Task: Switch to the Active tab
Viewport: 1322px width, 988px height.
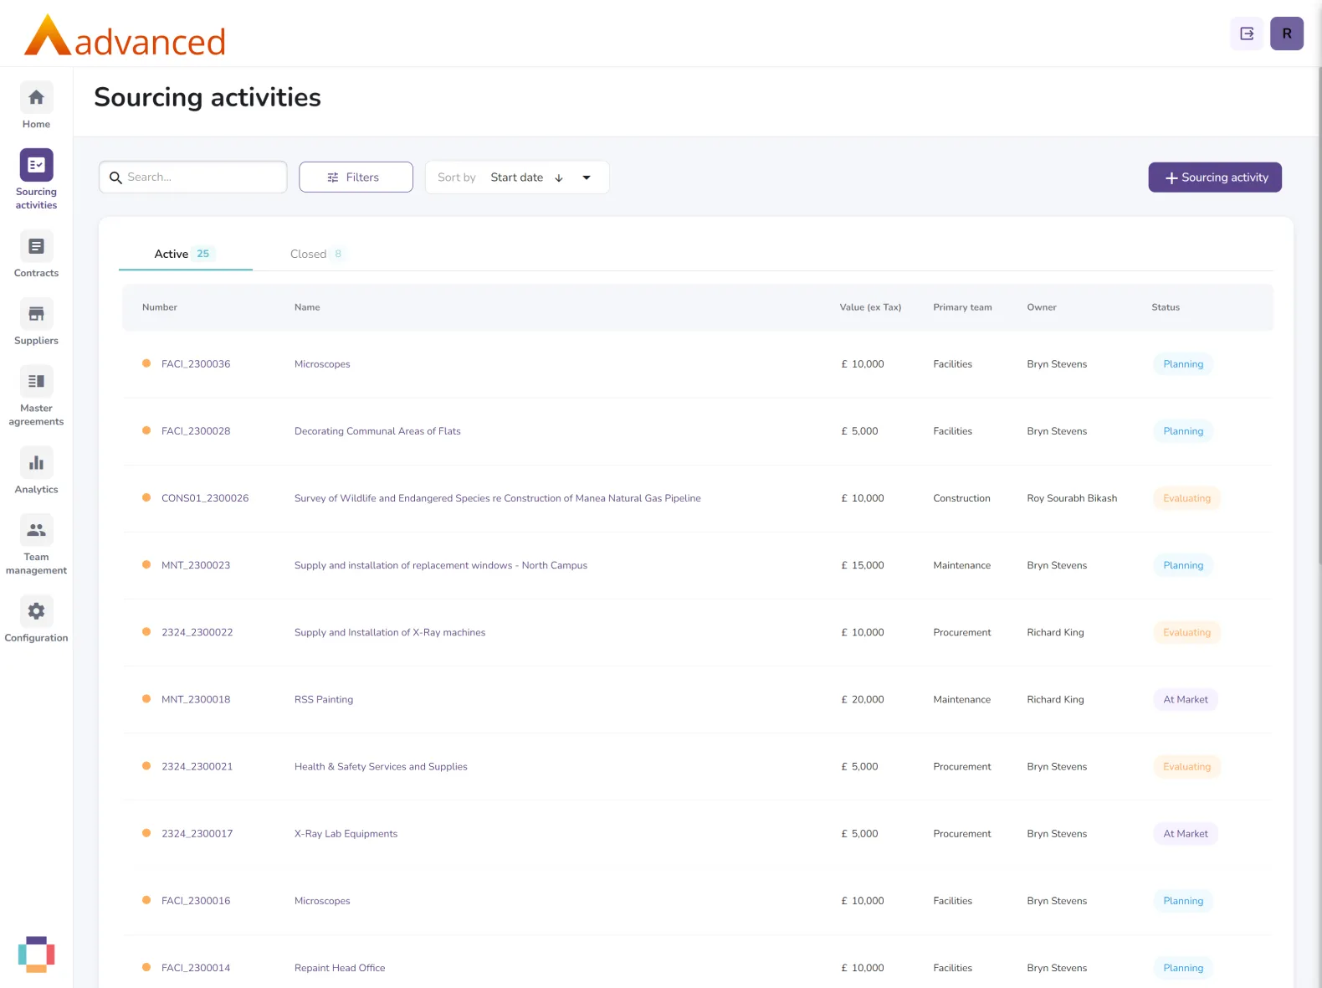Action: [x=186, y=254]
